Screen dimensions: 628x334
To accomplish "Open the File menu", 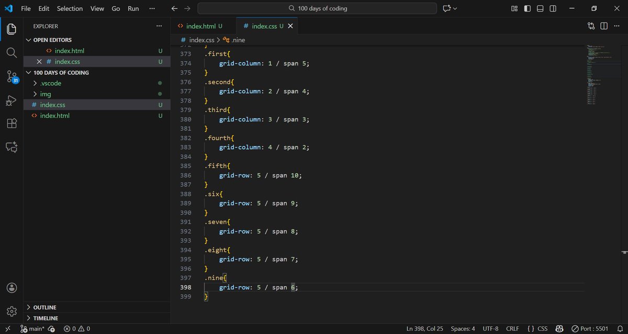I will pos(26,8).
